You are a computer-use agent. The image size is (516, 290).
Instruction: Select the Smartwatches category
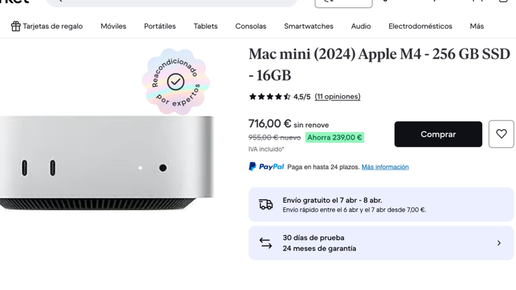pos(308,26)
